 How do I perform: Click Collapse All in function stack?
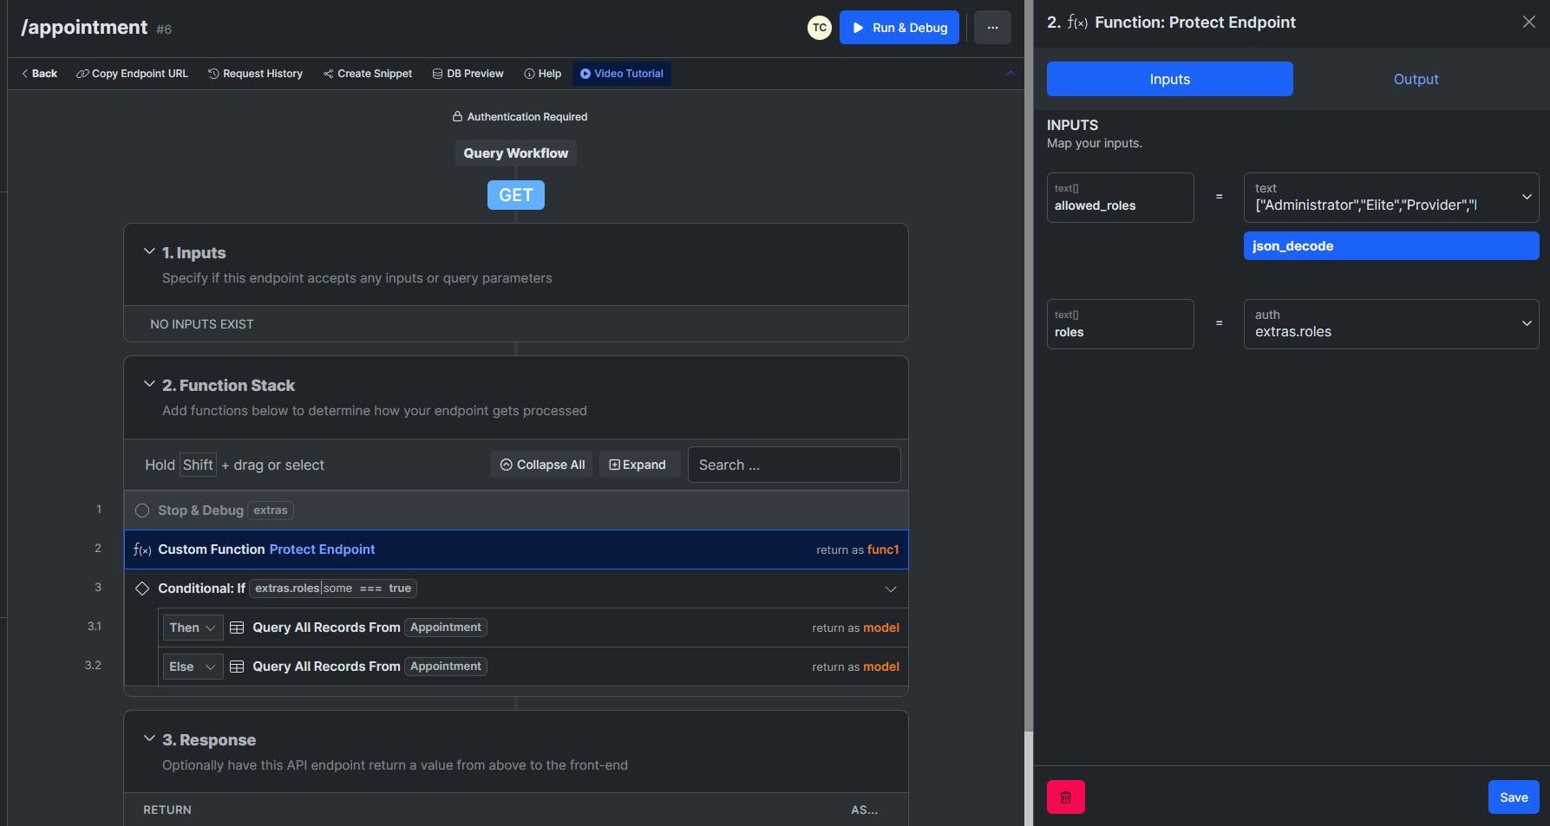tap(542, 465)
